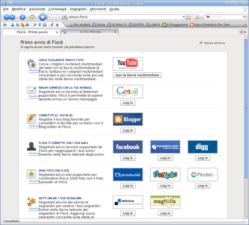Screen dimensions: 249x225
Task: Click Log in under Gmail
Action: [x=128, y=103]
